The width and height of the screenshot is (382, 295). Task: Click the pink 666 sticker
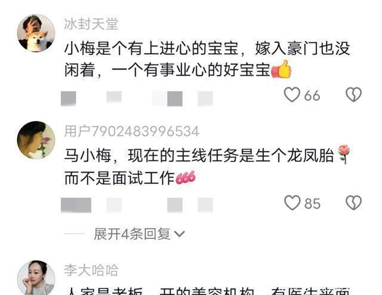186,177
